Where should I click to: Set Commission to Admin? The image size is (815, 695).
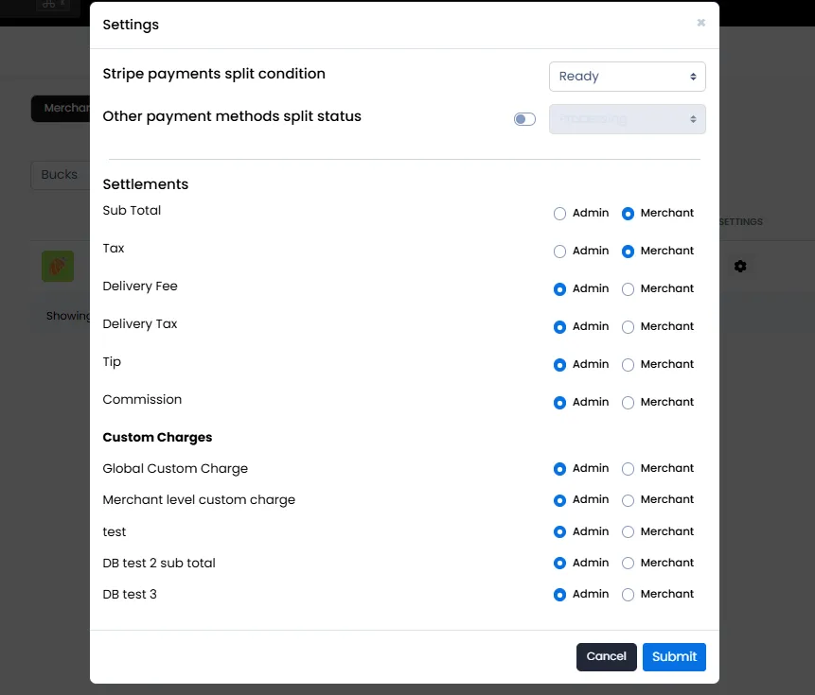click(559, 403)
